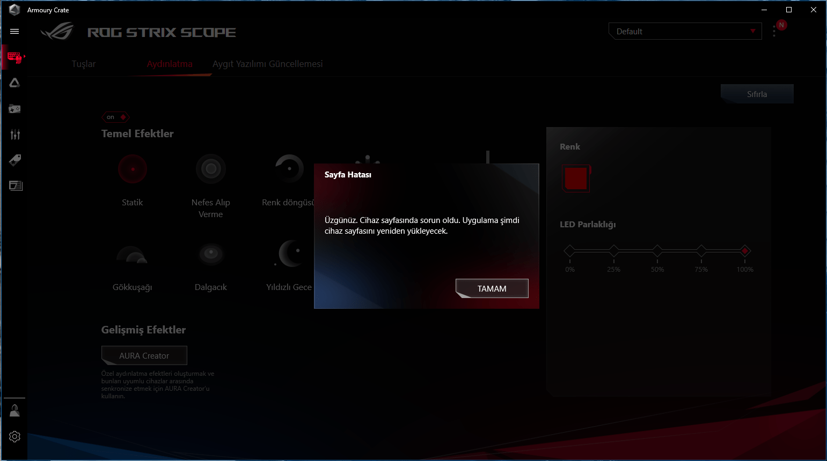
Task: Toggle the lighting on switch
Action: [x=115, y=117]
